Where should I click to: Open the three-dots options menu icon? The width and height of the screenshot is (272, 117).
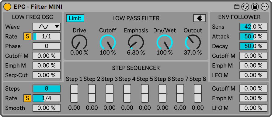click(264, 7)
